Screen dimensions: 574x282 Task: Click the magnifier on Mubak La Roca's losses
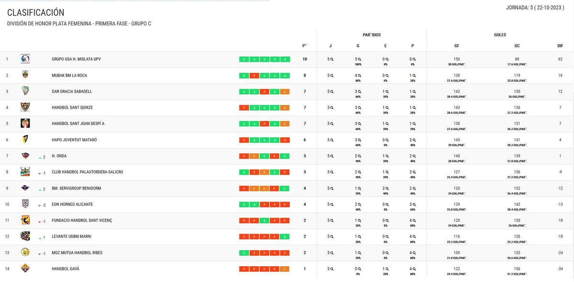click(413, 75)
